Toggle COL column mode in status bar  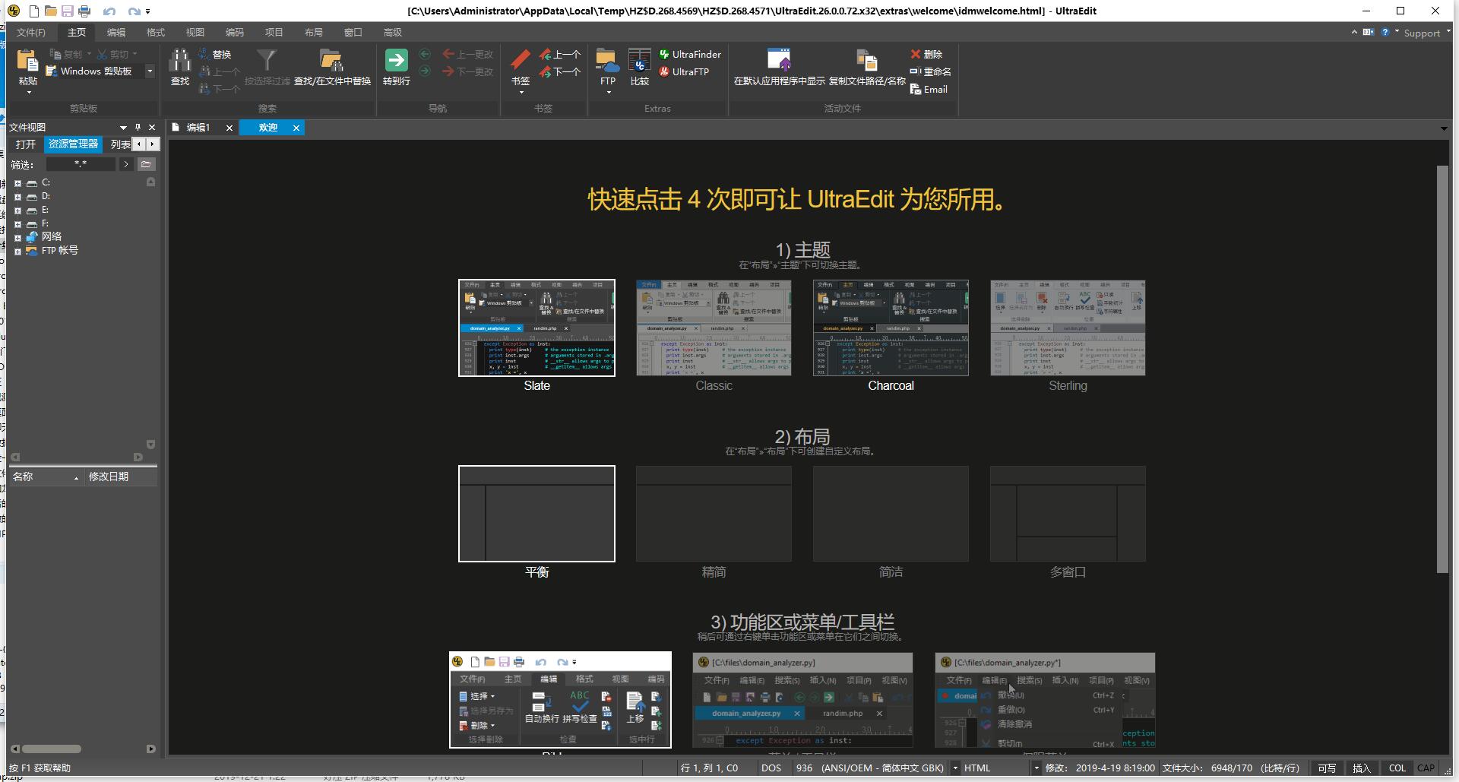coord(1397,768)
